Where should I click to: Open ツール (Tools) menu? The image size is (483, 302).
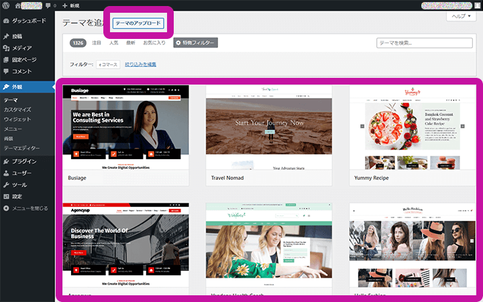click(19, 185)
